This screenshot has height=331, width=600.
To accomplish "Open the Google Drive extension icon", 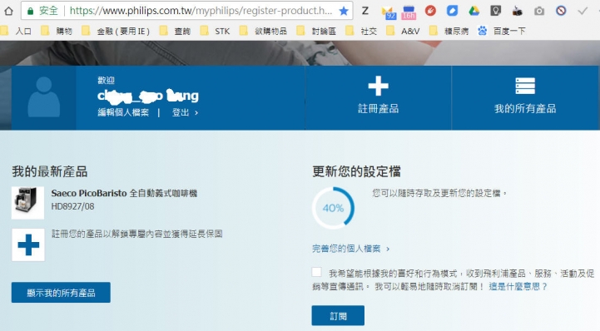I will 474,11.
